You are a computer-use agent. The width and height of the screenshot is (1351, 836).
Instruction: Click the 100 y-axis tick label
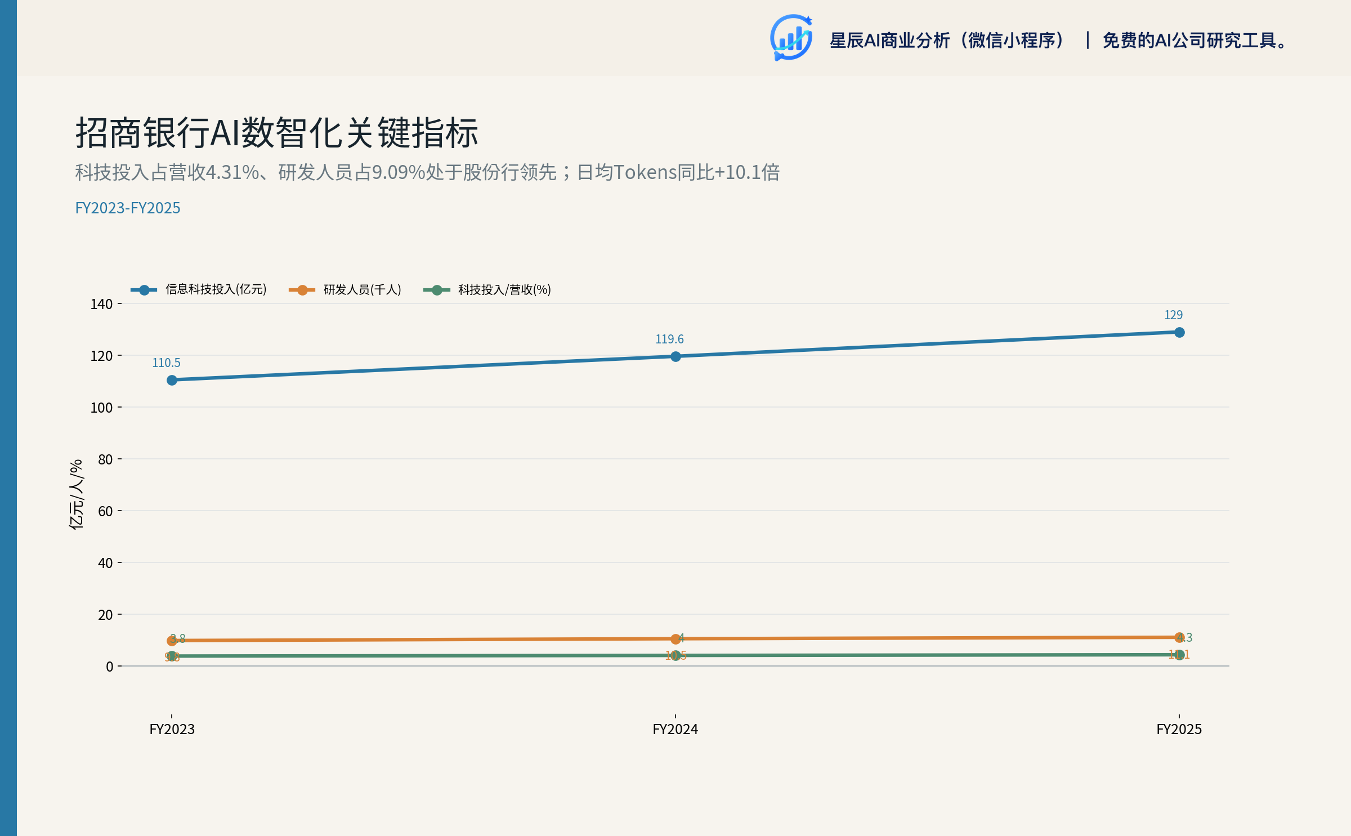(x=101, y=408)
